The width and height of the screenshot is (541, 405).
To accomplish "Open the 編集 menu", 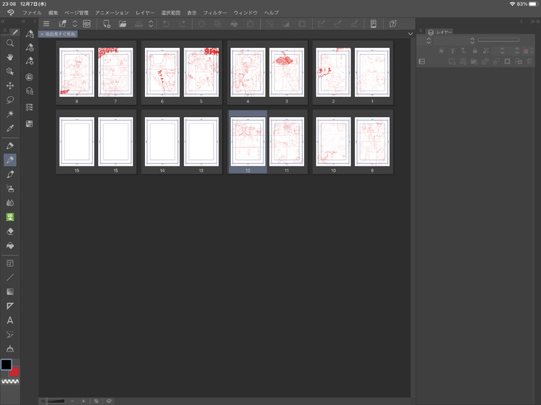I will 53,13.
